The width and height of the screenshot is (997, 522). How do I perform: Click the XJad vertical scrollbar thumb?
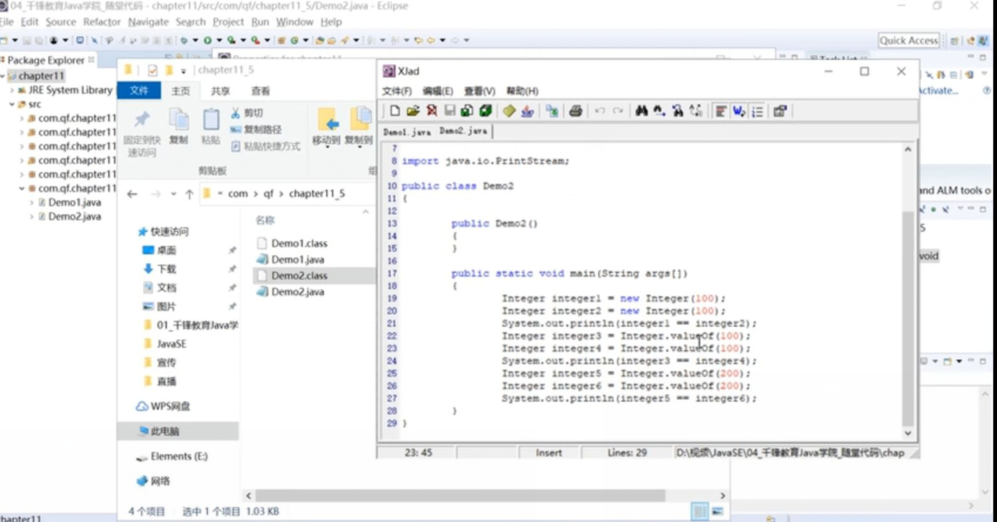click(x=908, y=317)
